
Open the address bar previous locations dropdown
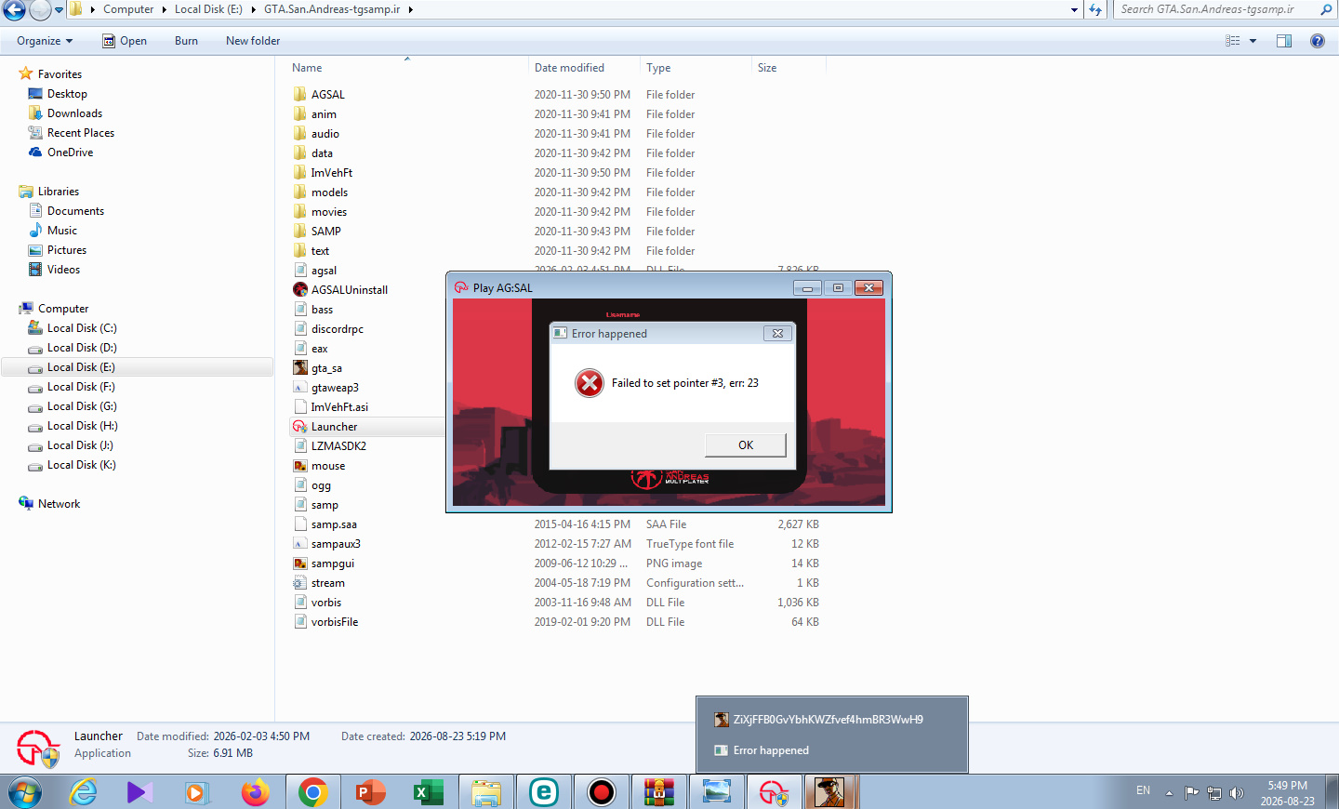(1074, 10)
